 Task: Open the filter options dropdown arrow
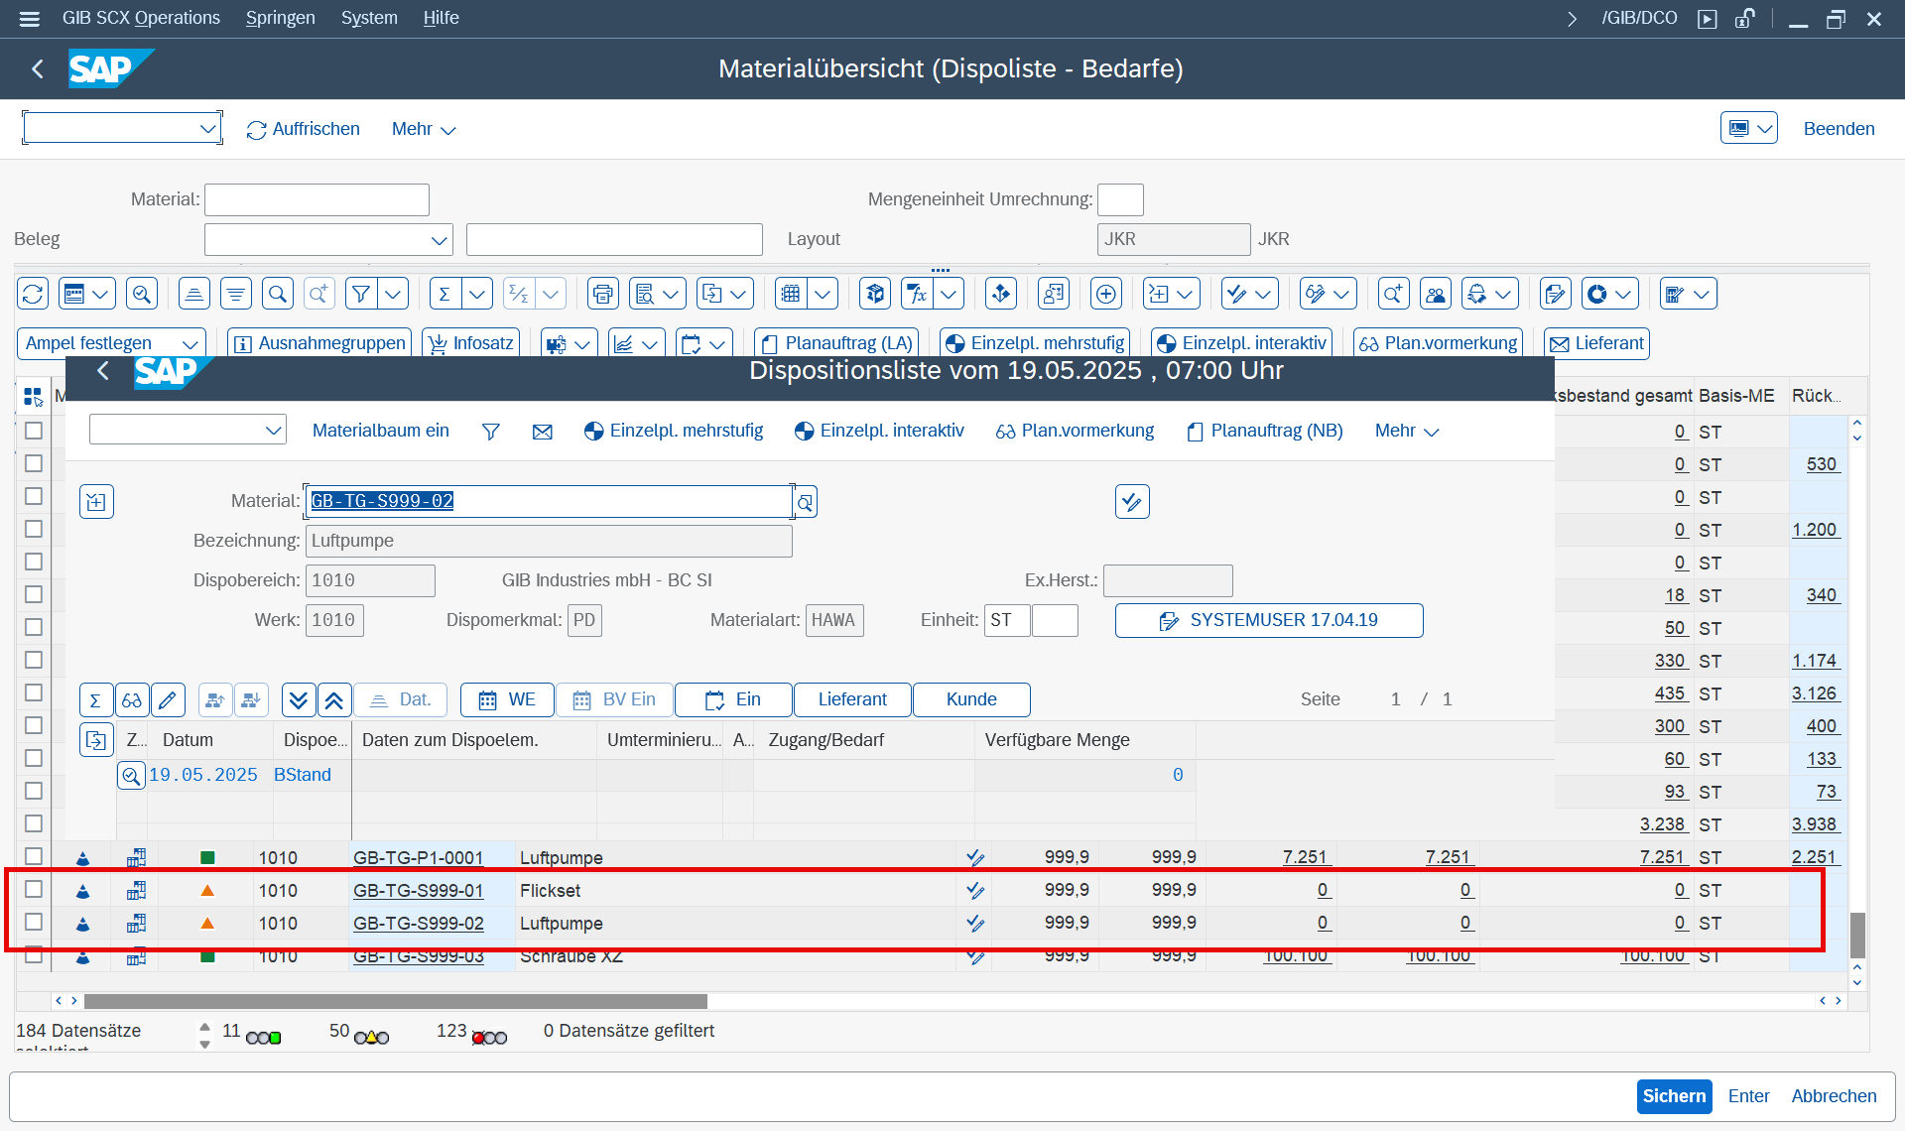tap(394, 294)
